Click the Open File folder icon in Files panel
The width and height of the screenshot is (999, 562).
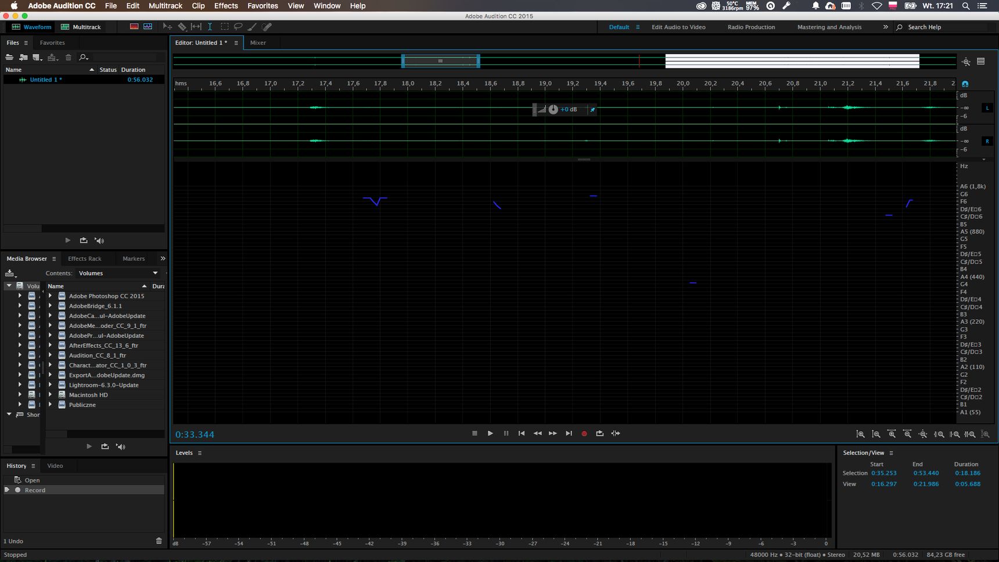click(x=9, y=57)
